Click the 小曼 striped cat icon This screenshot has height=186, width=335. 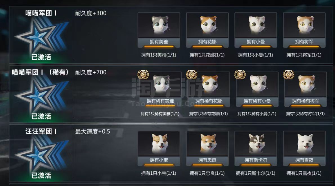257,24
